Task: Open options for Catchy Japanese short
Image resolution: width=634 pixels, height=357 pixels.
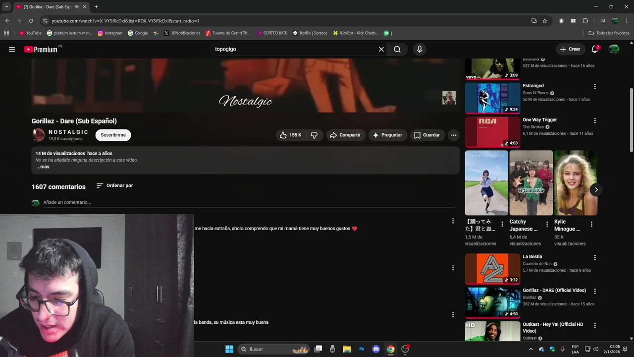Action: 547,225
